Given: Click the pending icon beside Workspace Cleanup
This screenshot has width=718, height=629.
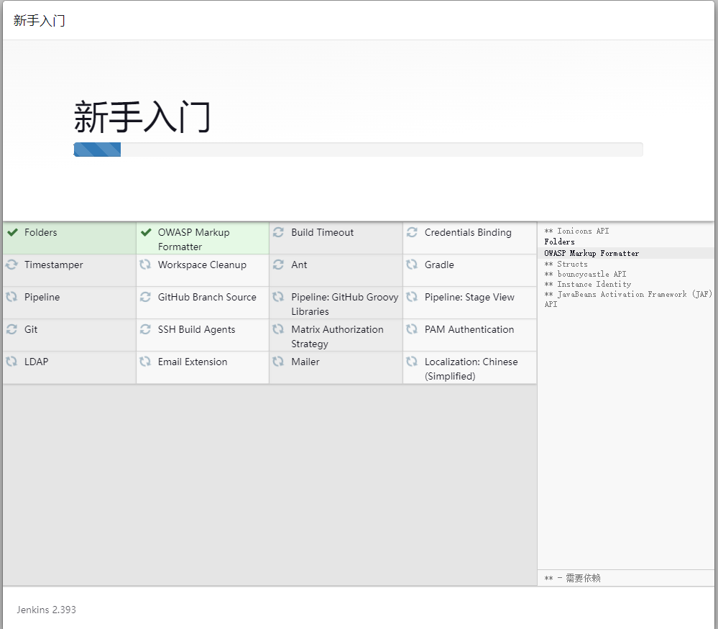Looking at the screenshot, I should pyautogui.click(x=145, y=265).
